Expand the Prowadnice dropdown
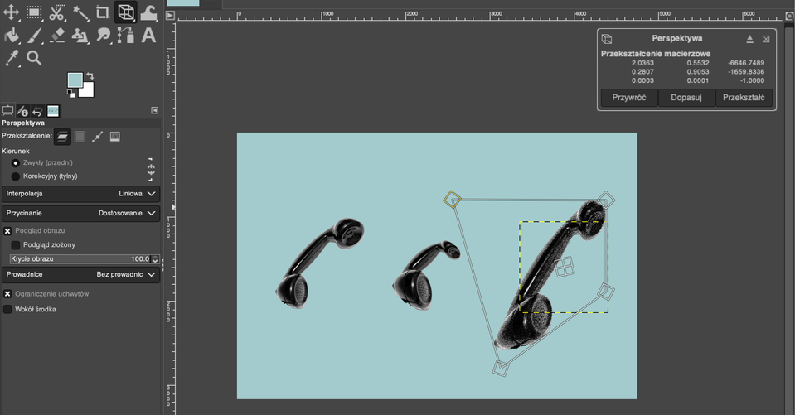The height and width of the screenshot is (415, 795). click(x=80, y=275)
